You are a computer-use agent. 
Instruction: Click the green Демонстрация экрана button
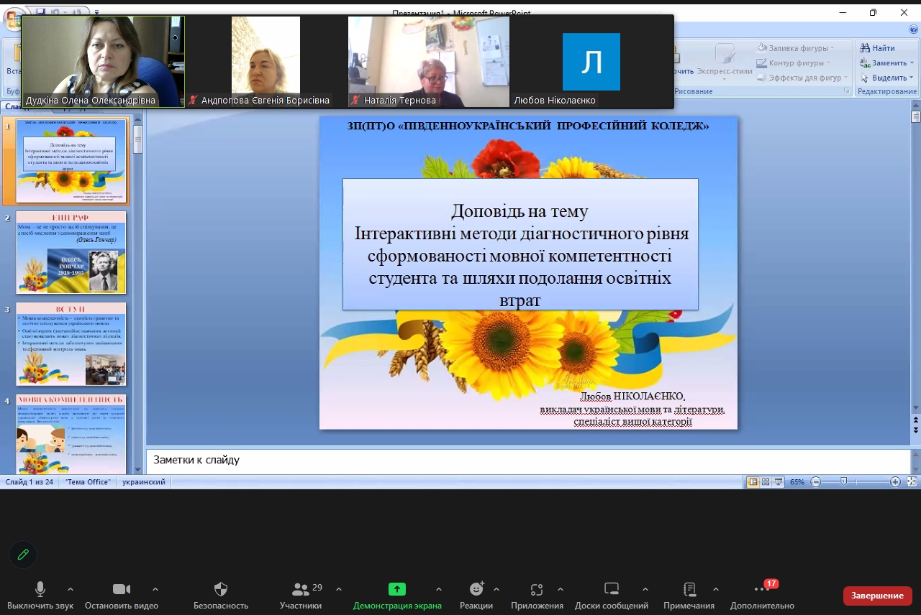(397, 596)
